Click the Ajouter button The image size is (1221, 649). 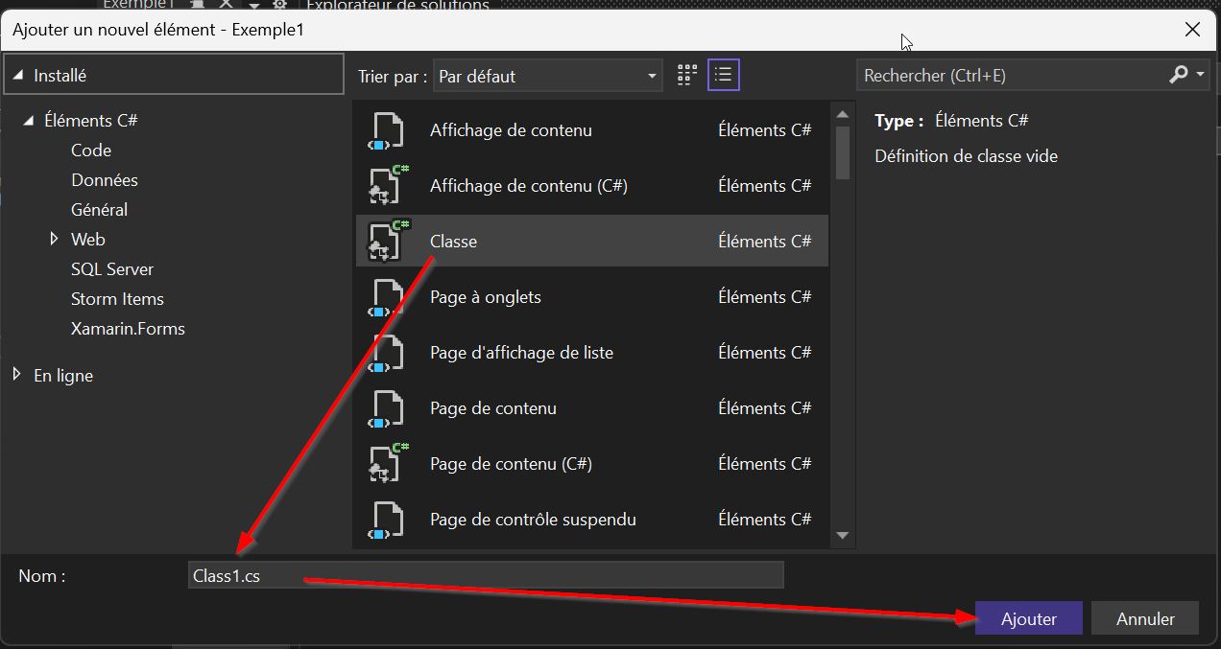click(1029, 619)
